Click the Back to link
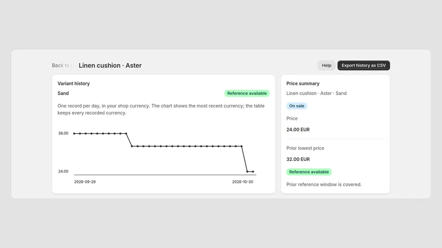The height and width of the screenshot is (248, 442). [61, 66]
